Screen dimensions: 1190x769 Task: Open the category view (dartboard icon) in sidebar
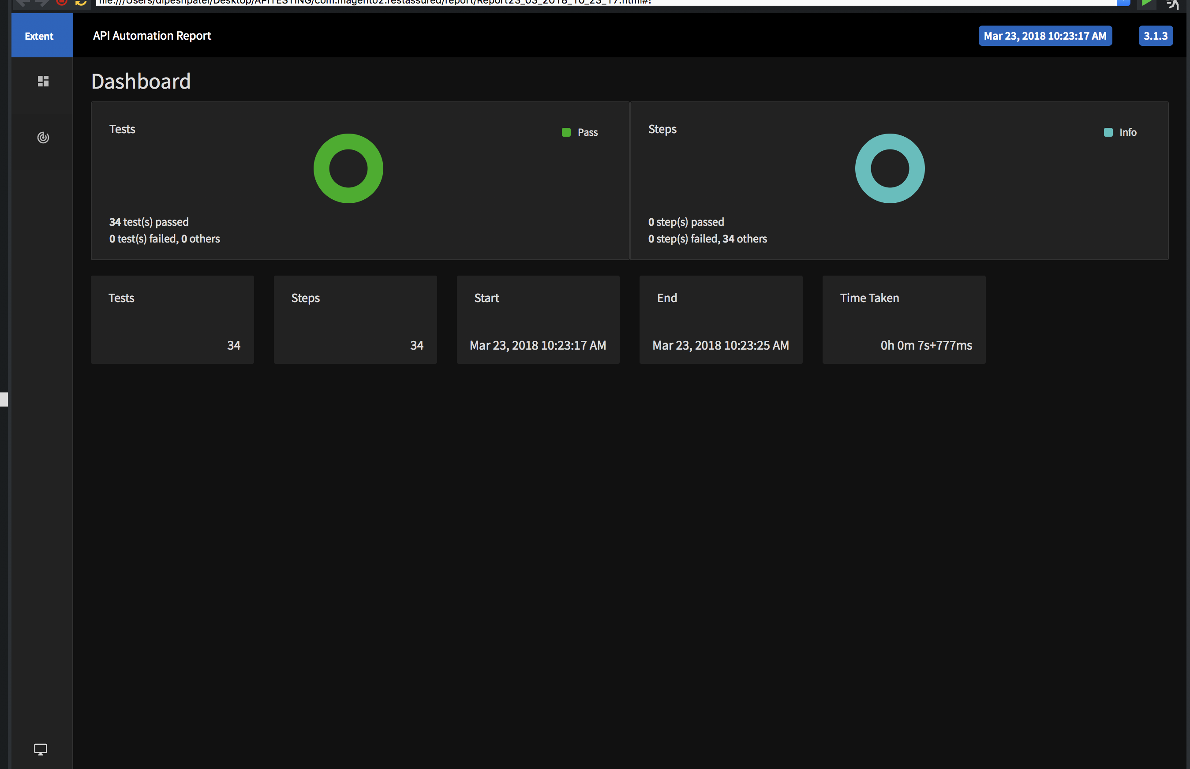42,138
